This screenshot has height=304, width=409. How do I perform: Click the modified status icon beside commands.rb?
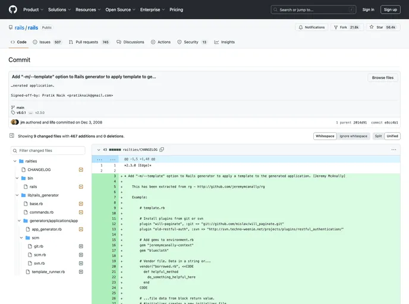click(81, 212)
